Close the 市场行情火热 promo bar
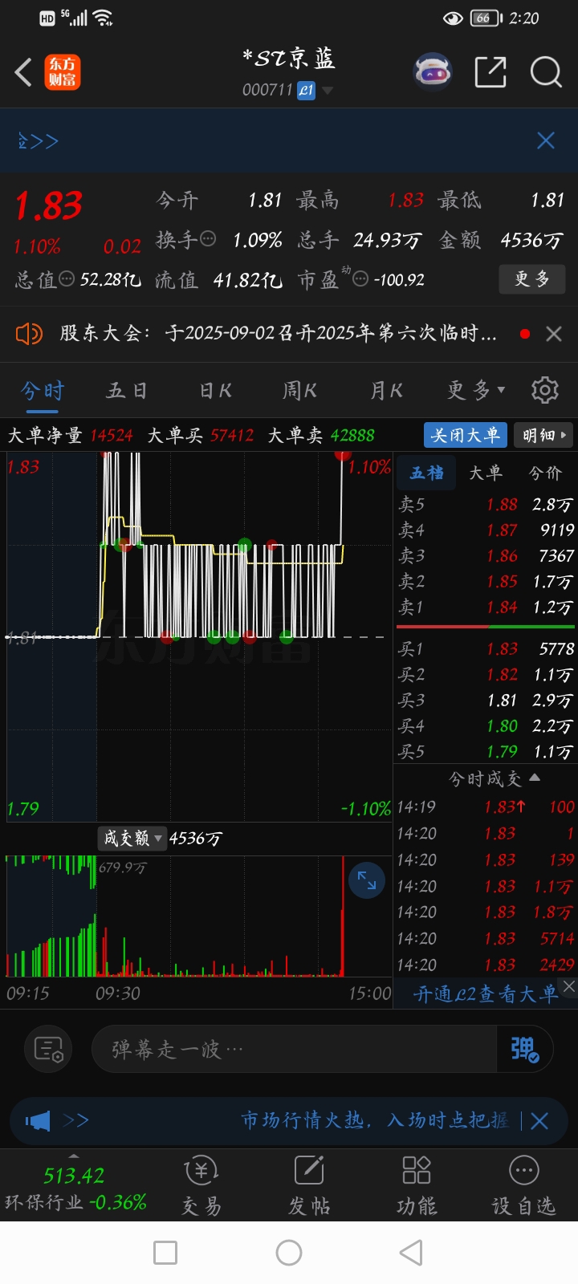Viewport: 578px width, 1284px height. point(539,1121)
